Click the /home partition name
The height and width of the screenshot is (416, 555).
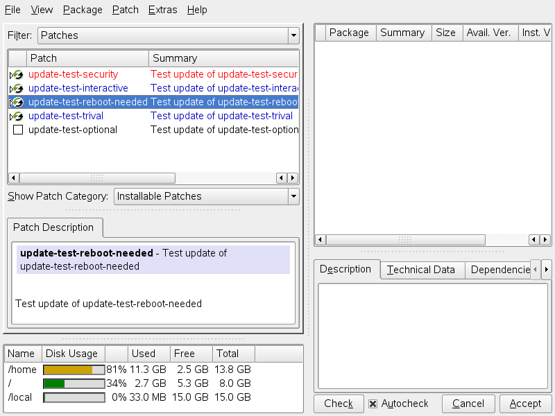[22, 370]
